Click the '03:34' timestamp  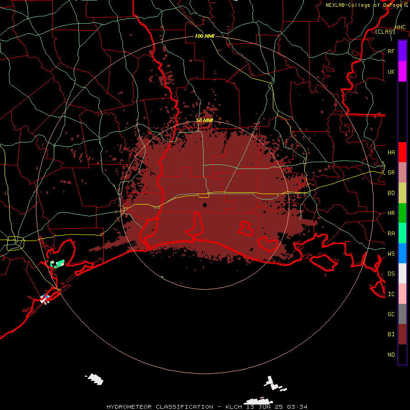[297, 407]
